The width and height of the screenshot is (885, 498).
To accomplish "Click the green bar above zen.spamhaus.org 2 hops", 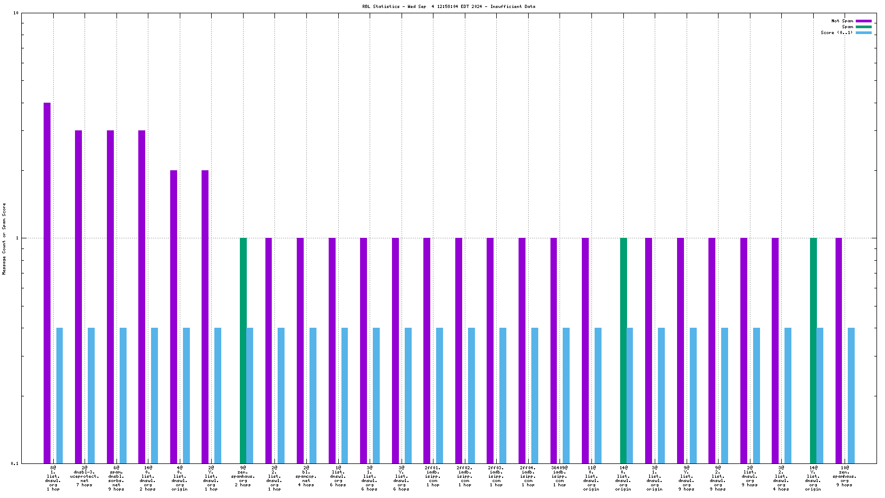I will pyautogui.click(x=243, y=350).
